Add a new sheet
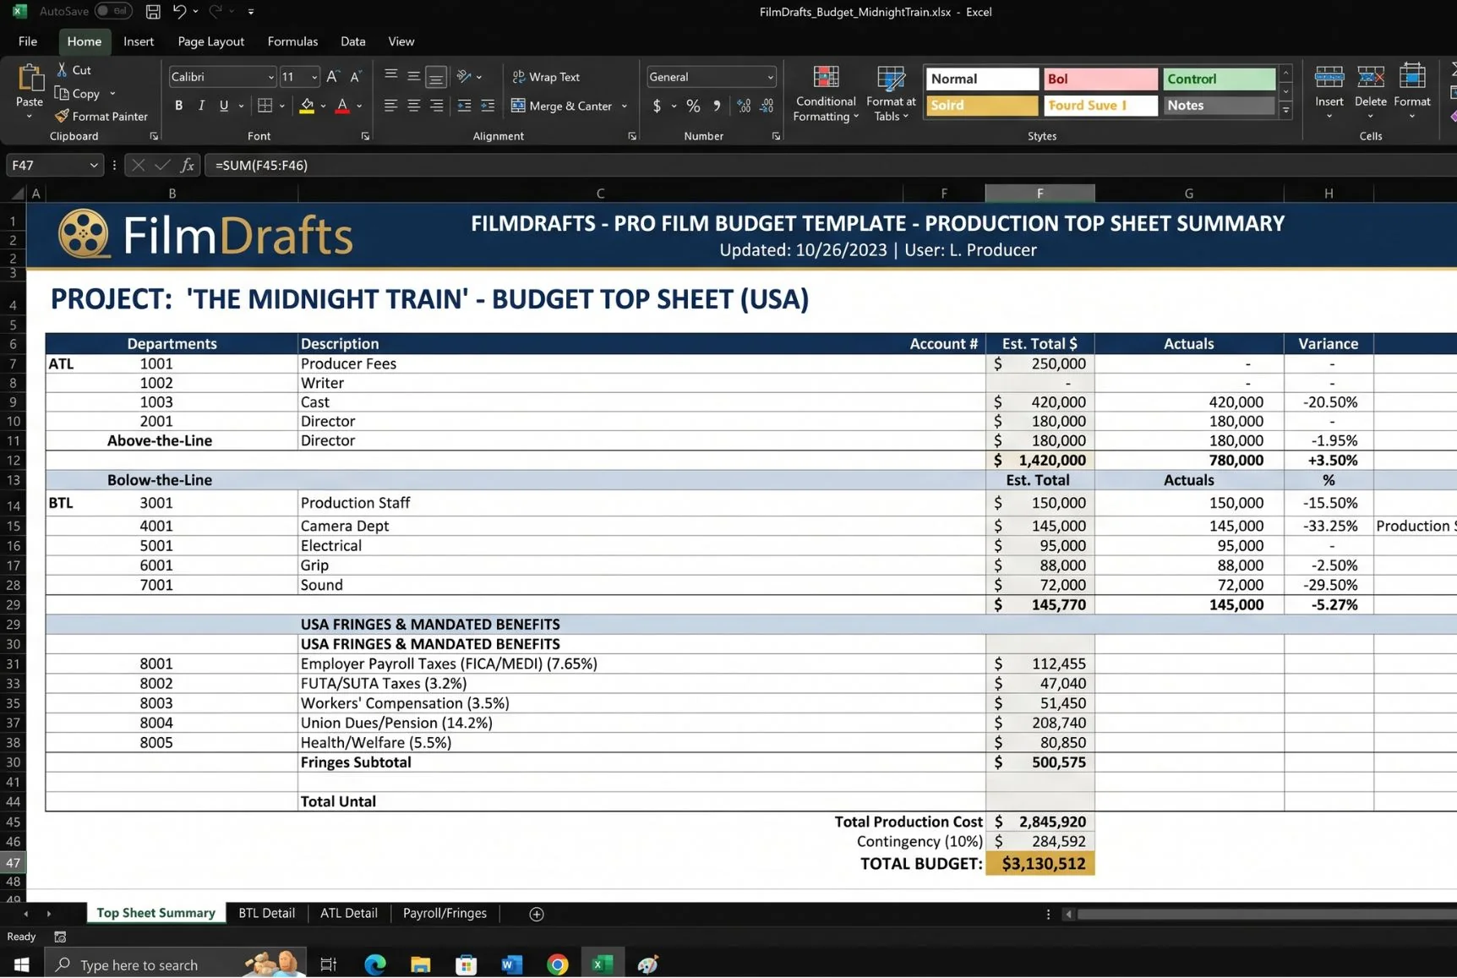The width and height of the screenshot is (1457, 978). [x=536, y=914]
